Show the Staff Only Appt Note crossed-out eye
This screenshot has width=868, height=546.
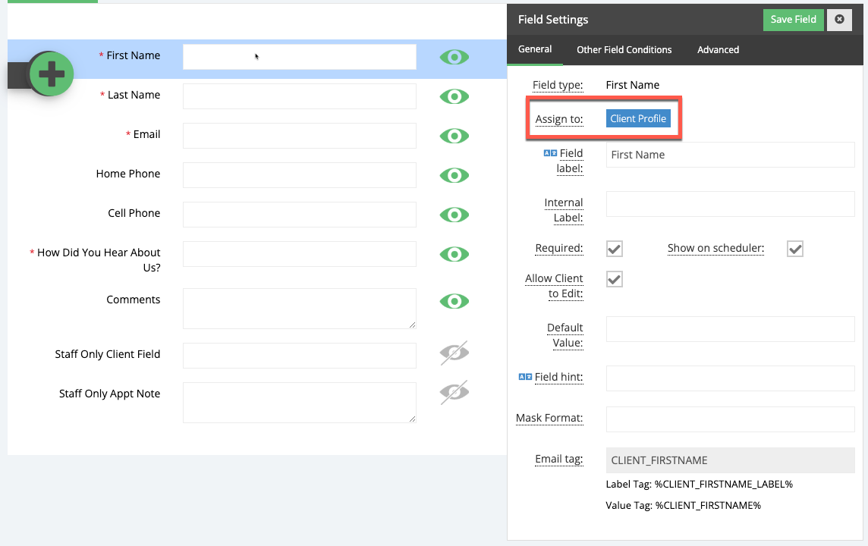pyautogui.click(x=454, y=393)
